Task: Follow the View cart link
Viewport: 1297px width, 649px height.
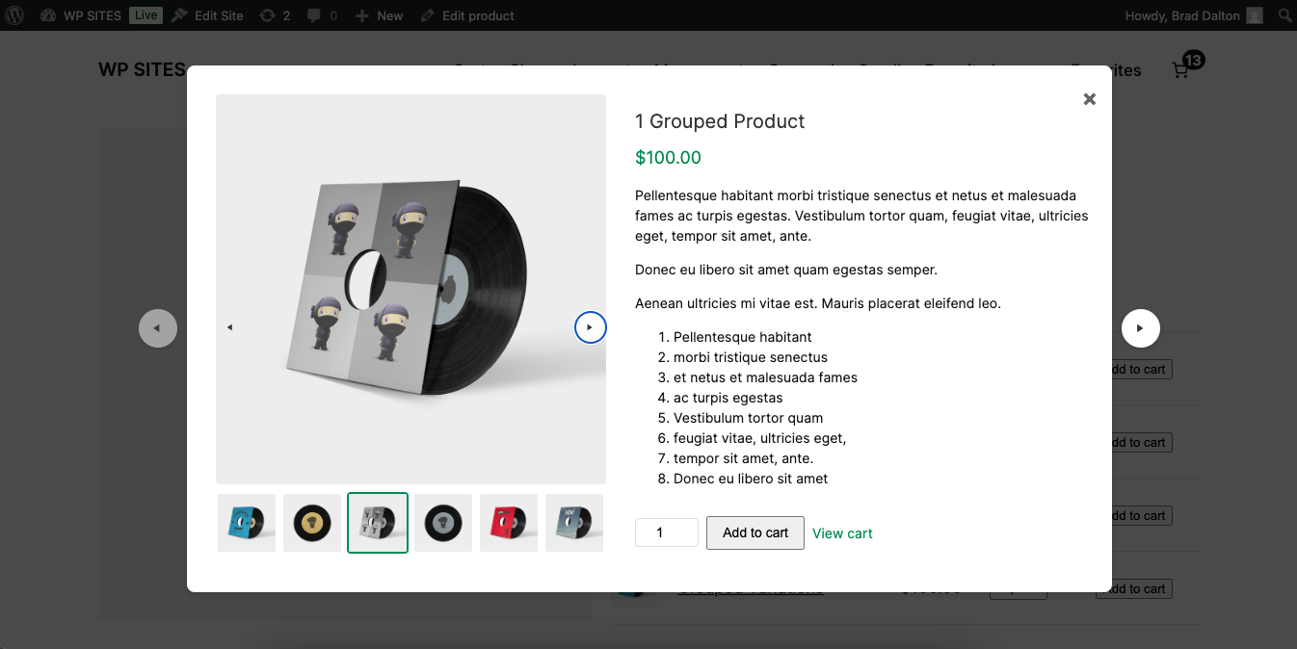Action: [x=842, y=533]
